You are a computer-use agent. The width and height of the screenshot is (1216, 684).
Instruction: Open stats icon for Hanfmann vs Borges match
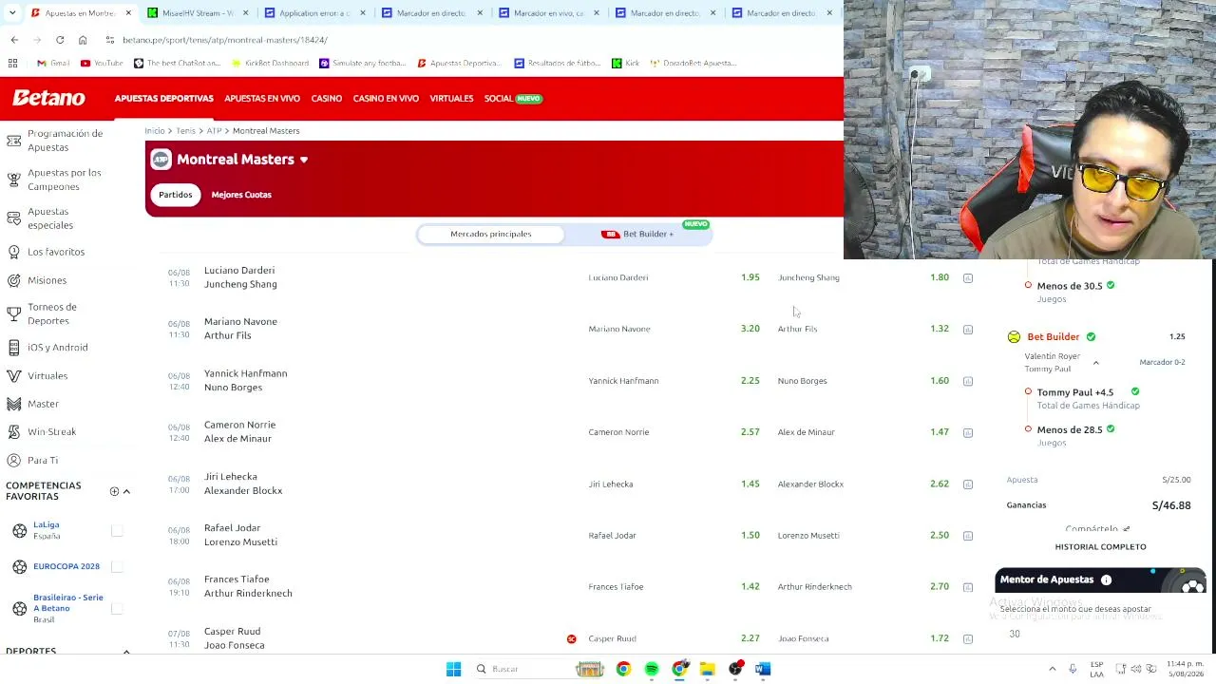968,381
